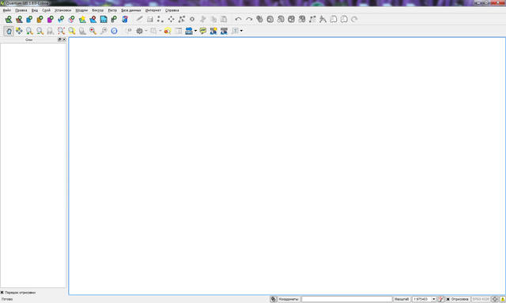Click the New Shapefile Layer star icon
The image size is (506, 303).
tap(82, 19)
